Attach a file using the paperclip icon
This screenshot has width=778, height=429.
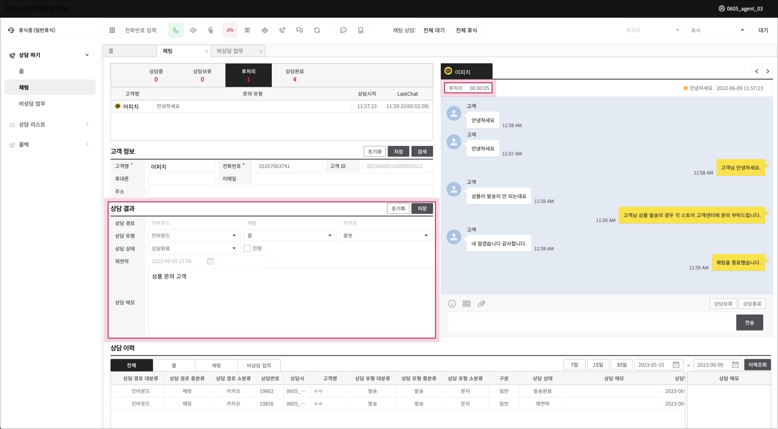481,304
